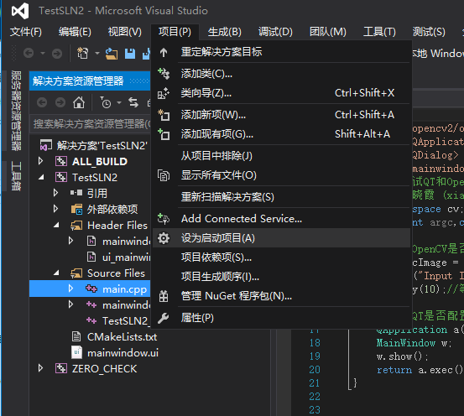Click Solution Explorer Home icon
The width and height of the screenshot is (464, 416).
point(79,102)
